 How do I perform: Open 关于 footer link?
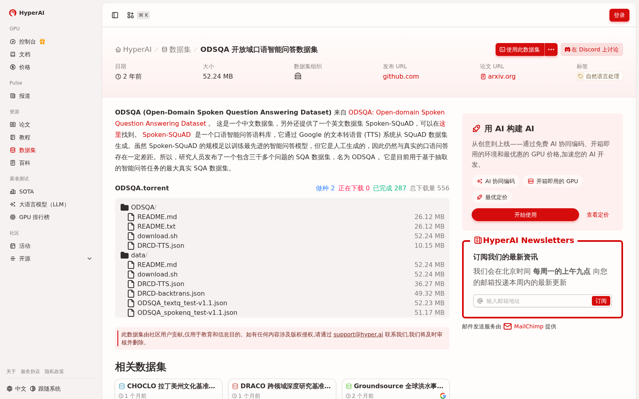click(x=11, y=371)
